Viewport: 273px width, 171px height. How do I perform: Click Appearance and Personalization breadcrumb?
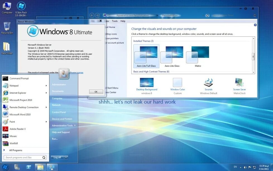133,15
